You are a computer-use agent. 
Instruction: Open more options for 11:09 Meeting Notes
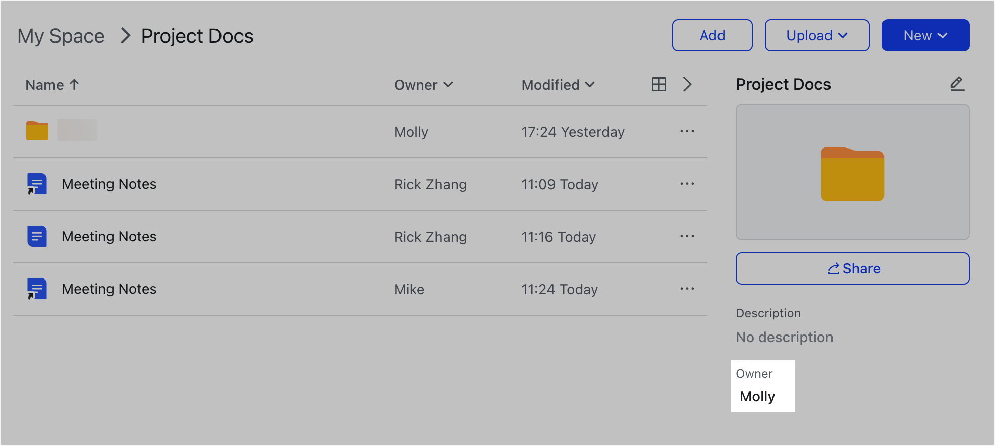(x=687, y=184)
